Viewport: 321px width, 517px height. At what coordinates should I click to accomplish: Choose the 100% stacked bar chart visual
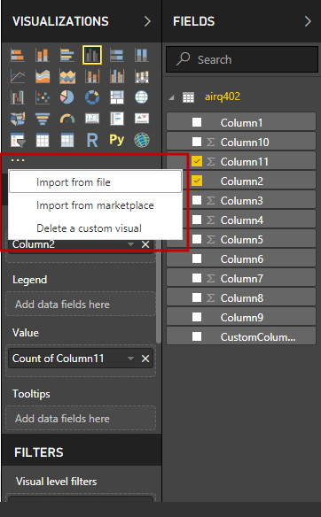point(116,55)
